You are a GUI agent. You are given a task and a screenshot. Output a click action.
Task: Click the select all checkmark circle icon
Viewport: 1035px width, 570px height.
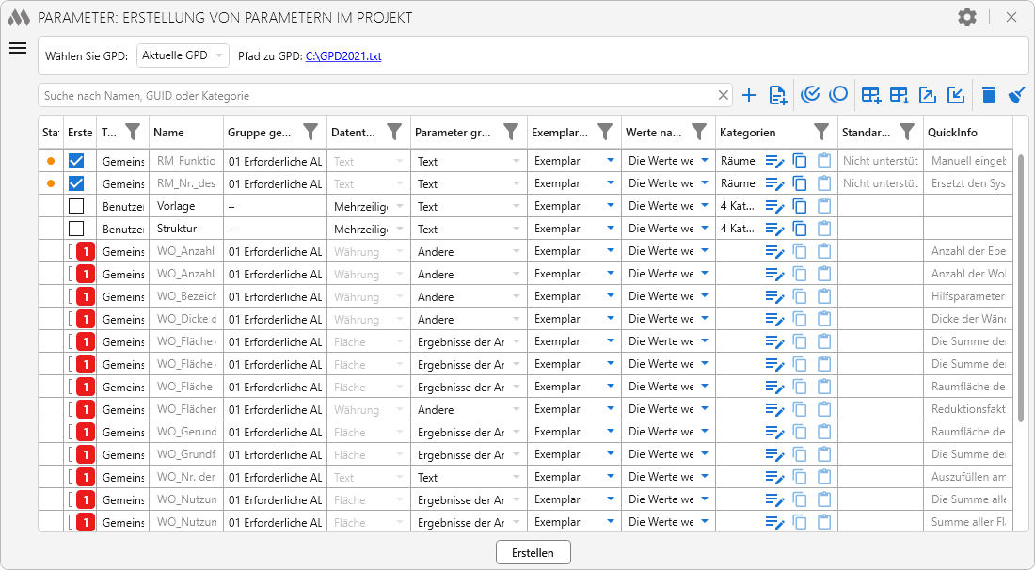pyautogui.click(x=809, y=95)
